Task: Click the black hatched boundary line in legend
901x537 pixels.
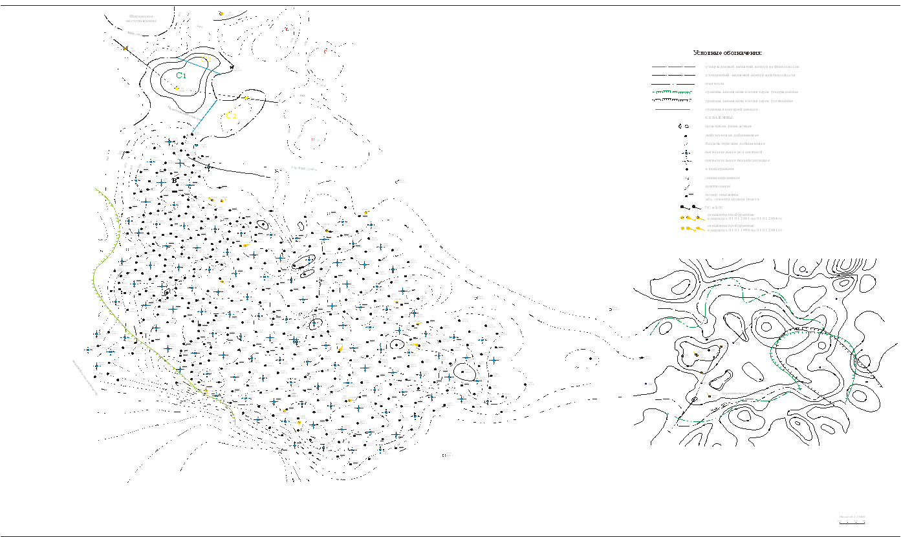Action: pos(673,101)
